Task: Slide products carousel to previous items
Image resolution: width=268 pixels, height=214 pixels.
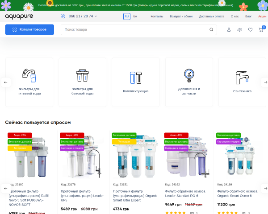Action: click(x=6, y=189)
